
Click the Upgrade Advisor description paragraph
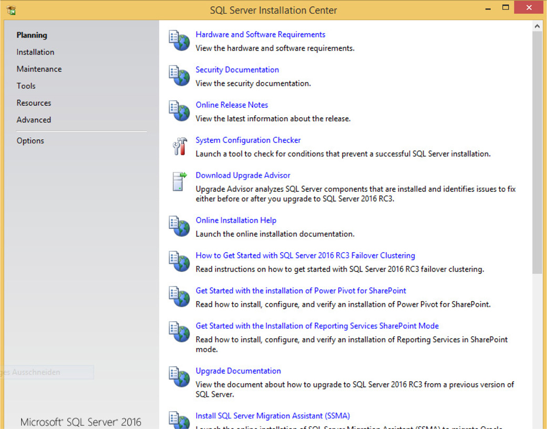[x=356, y=193]
